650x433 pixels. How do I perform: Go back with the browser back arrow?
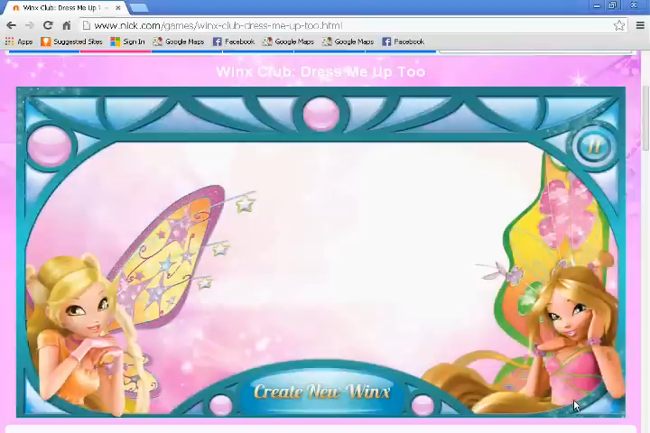coord(11,25)
